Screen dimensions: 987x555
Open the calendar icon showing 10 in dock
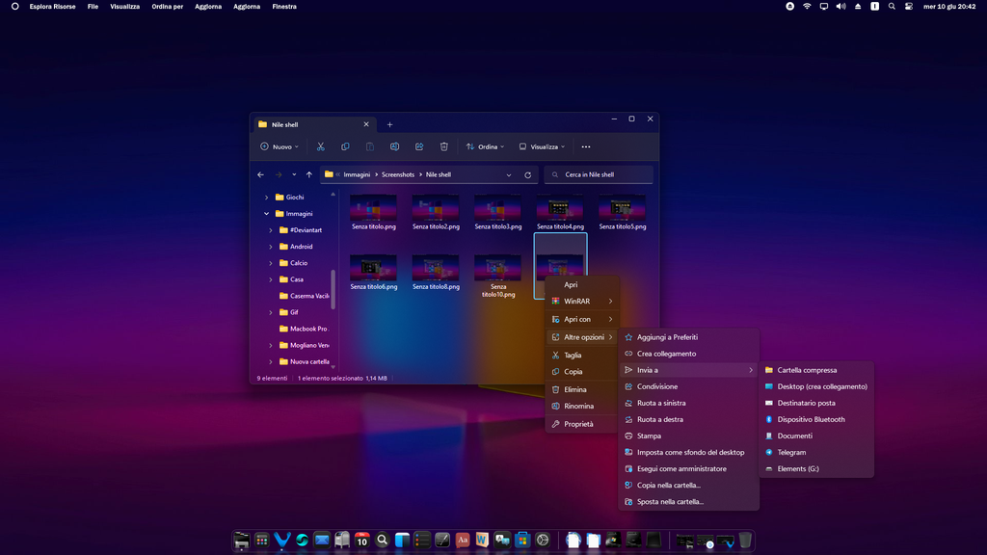[362, 540]
